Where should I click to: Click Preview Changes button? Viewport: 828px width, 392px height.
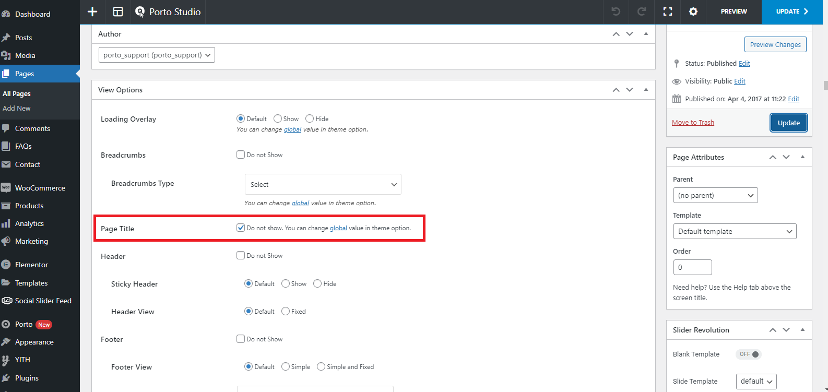coord(775,44)
